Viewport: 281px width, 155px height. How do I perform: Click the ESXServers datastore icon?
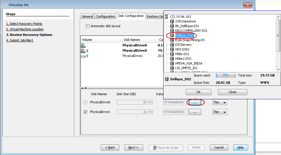pos(172,45)
